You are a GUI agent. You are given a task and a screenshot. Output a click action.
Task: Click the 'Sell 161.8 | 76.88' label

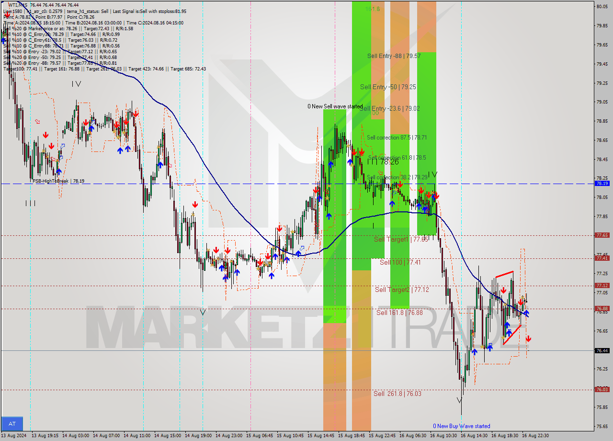399,313
